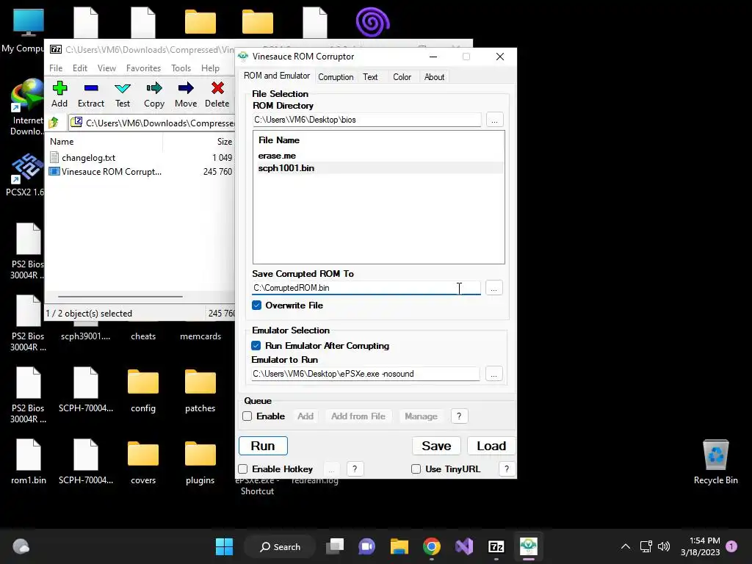Select the plugins folder on desktop

pos(200,463)
